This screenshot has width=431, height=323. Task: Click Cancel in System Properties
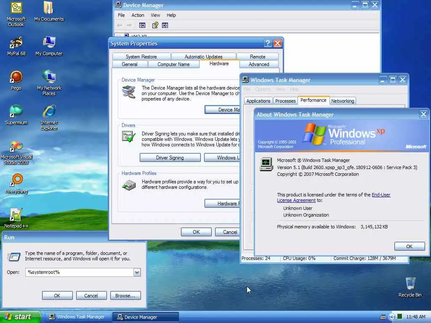[x=228, y=232]
